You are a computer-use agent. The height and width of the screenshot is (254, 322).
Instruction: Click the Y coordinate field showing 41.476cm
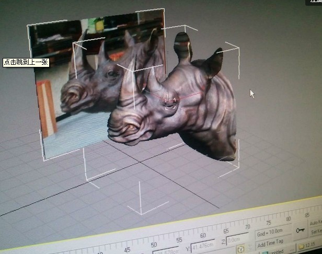203,245
